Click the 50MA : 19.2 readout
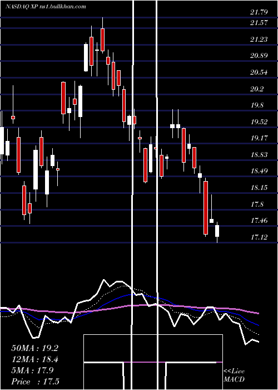Screen dimensions: 278x390 pyautogui.click(x=34, y=348)
